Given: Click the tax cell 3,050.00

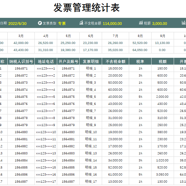Looking at the screenshot, I should click(x=163, y=175).
